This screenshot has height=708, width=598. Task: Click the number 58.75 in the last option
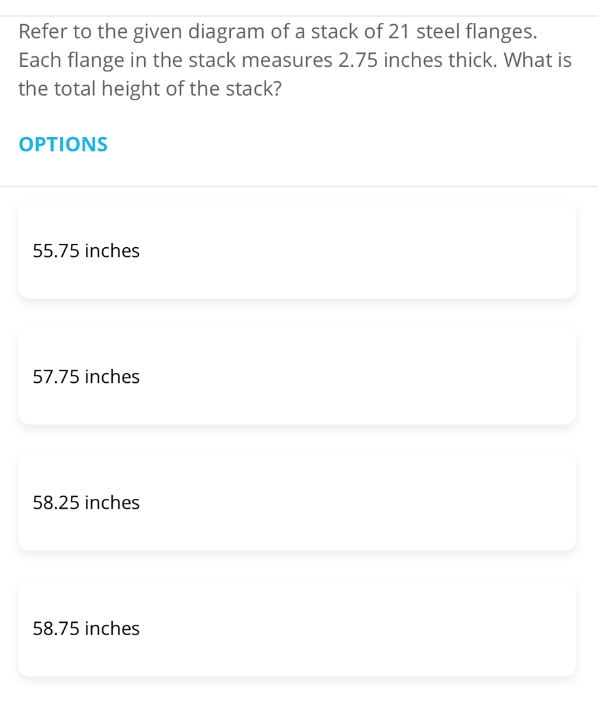tap(56, 628)
